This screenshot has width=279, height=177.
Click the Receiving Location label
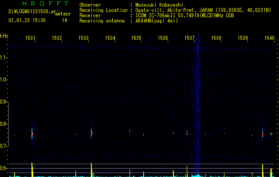click(103, 10)
